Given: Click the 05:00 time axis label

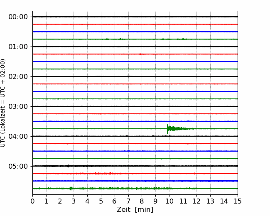Looking at the screenshot, I should pyautogui.click(x=18, y=167).
